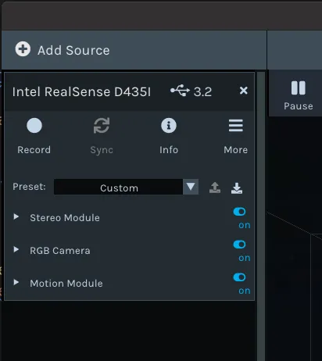Expand the Stereo Module section
This screenshot has width=322, height=361.
click(x=16, y=216)
